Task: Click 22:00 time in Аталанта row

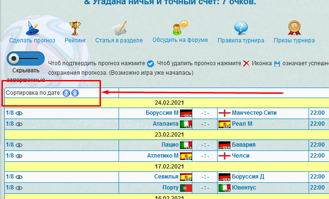Action: 317,124
